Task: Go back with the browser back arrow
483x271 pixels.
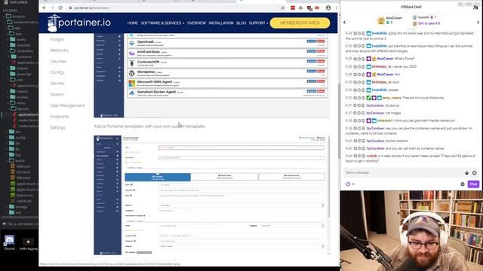Action: 45,8
